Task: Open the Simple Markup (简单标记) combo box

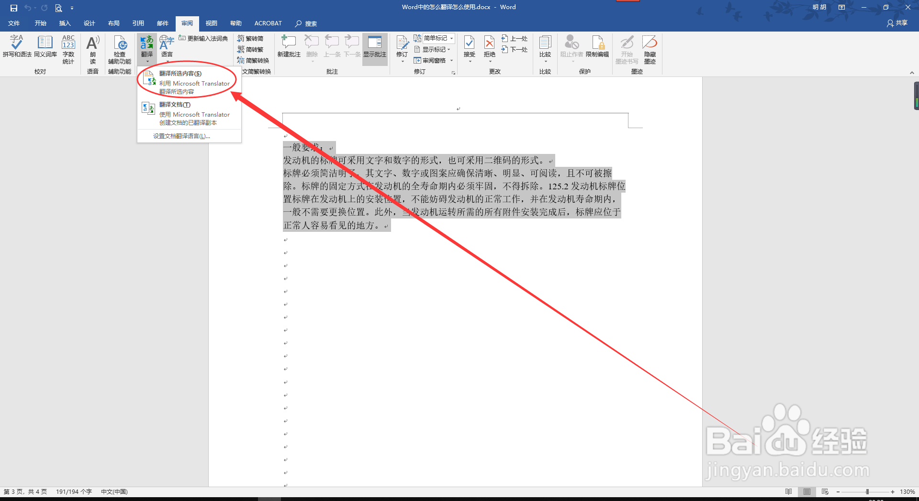Action: (438, 38)
